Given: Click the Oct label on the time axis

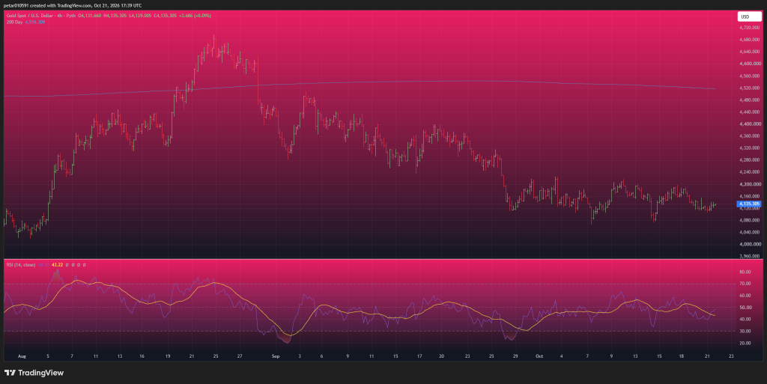Looking at the screenshot, I should [x=539, y=356].
